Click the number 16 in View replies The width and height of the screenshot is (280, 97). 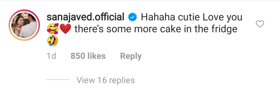point(102,80)
